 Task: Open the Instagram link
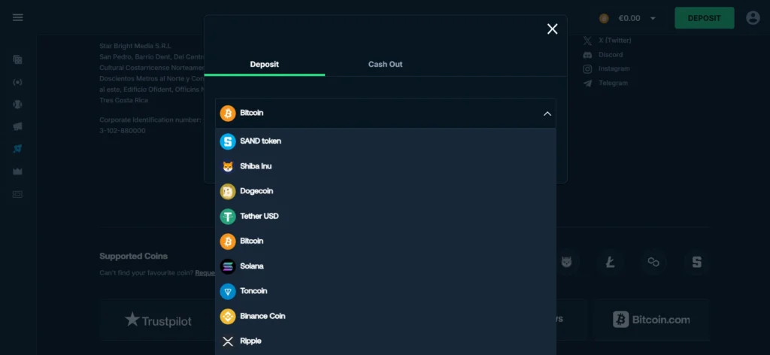click(614, 68)
